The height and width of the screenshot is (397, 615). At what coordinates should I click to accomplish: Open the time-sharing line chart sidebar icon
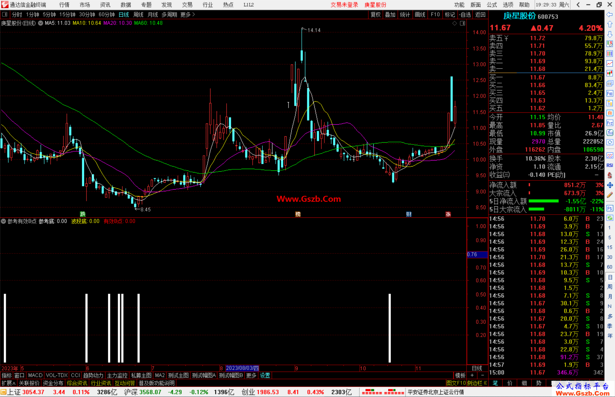(610, 63)
